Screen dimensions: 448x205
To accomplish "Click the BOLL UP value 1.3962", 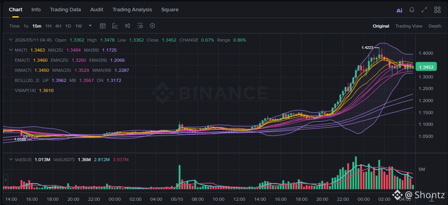I will (59, 80).
